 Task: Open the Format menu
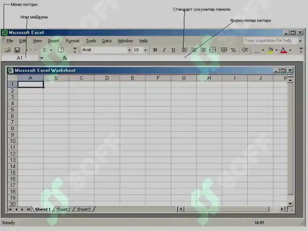73,41
